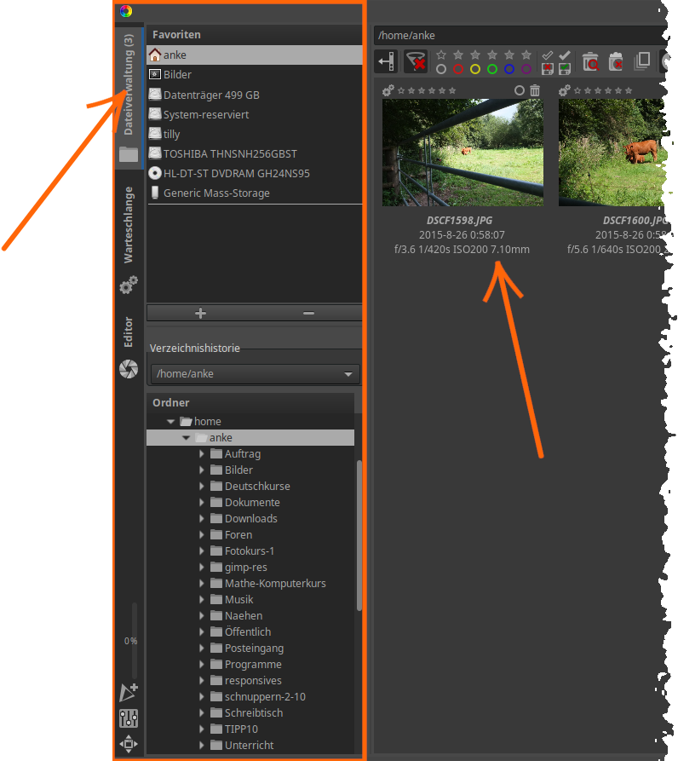The image size is (678, 761).
Task: Toggle filter for recently saved images
Action: [x=565, y=69]
